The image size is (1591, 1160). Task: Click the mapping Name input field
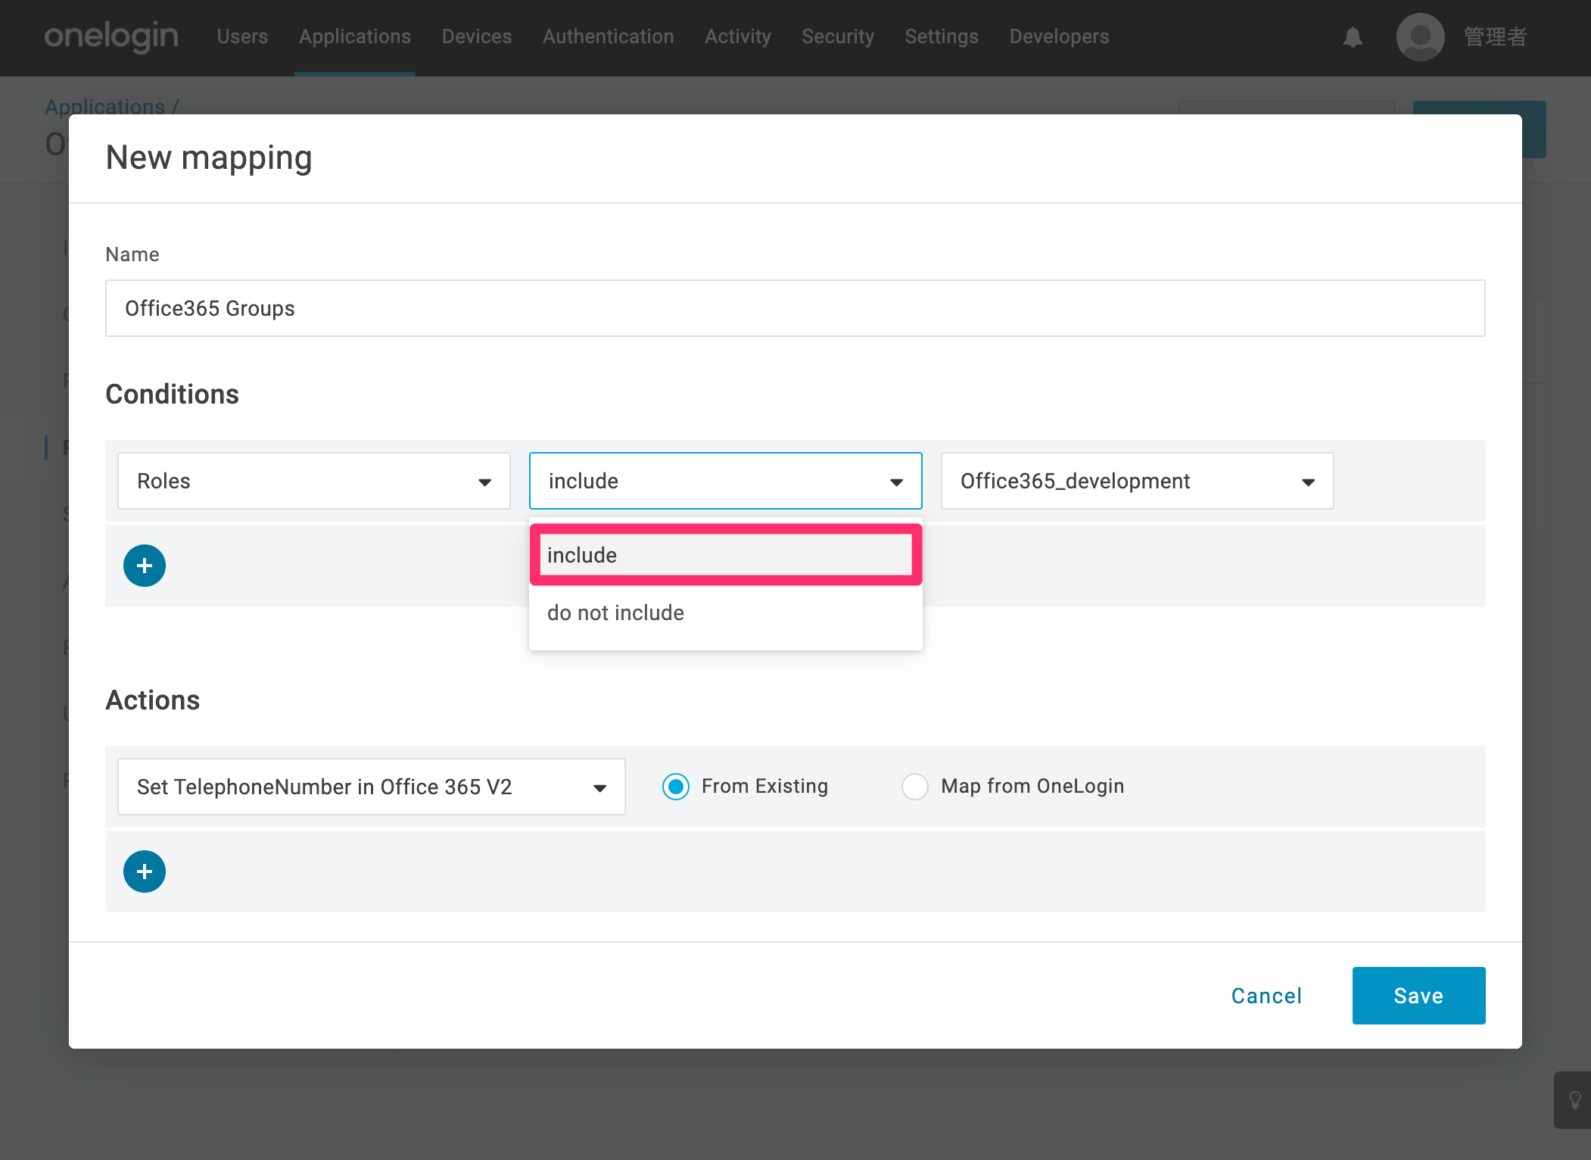point(795,308)
